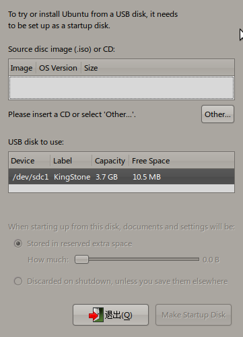Click the 10.5 MB free space cell

pyautogui.click(x=147, y=177)
